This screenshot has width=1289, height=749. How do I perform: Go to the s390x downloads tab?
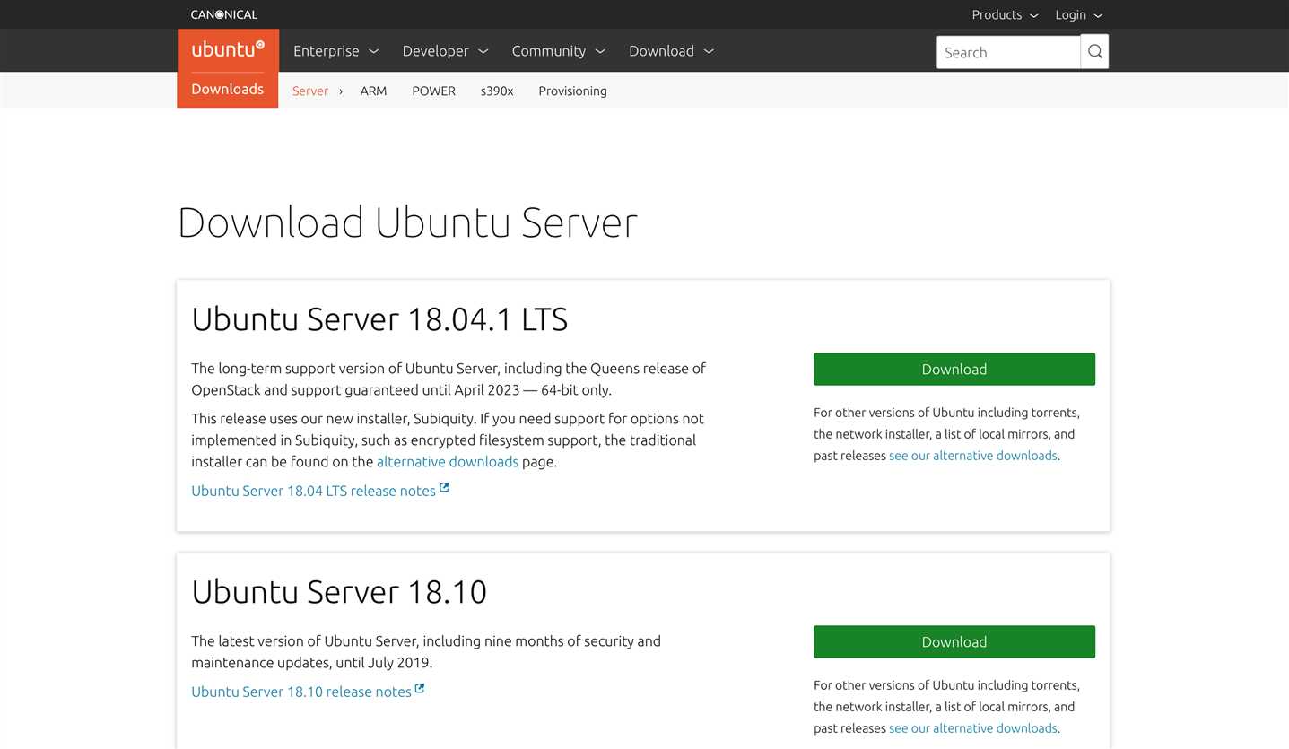click(497, 91)
